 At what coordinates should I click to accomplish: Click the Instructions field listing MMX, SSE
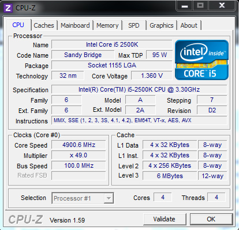tap(139, 120)
